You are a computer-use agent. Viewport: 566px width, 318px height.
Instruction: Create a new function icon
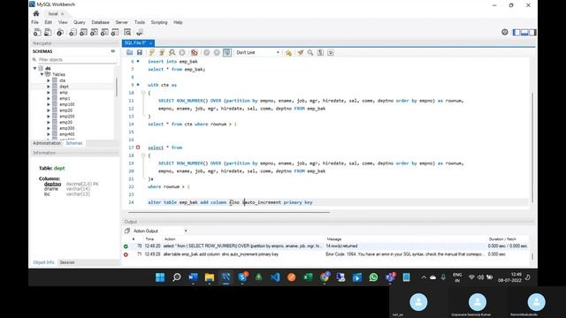[115, 33]
